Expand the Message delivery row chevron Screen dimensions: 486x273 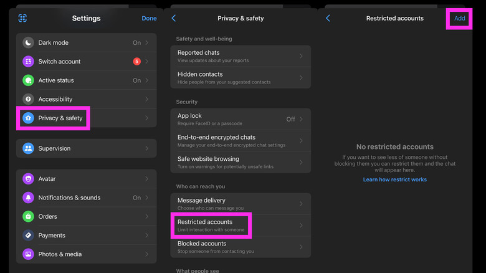(301, 204)
